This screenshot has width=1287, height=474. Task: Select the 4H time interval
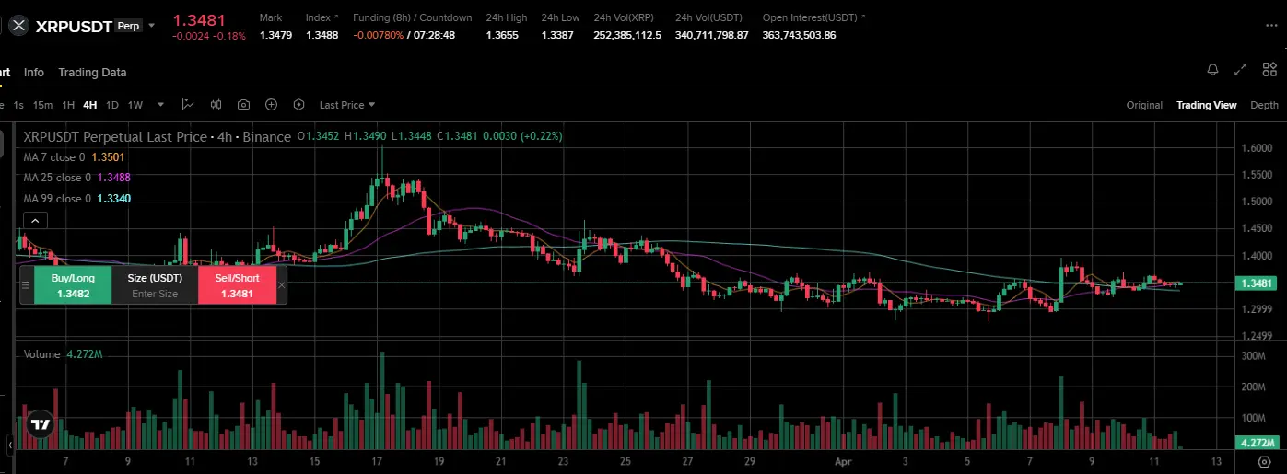click(90, 105)
